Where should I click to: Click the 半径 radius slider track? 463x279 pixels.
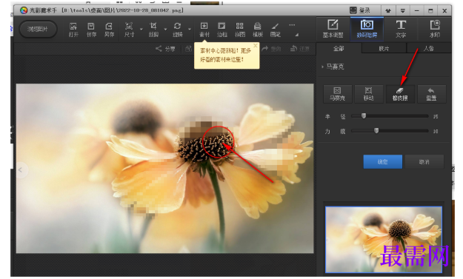(x=390, y=116)
